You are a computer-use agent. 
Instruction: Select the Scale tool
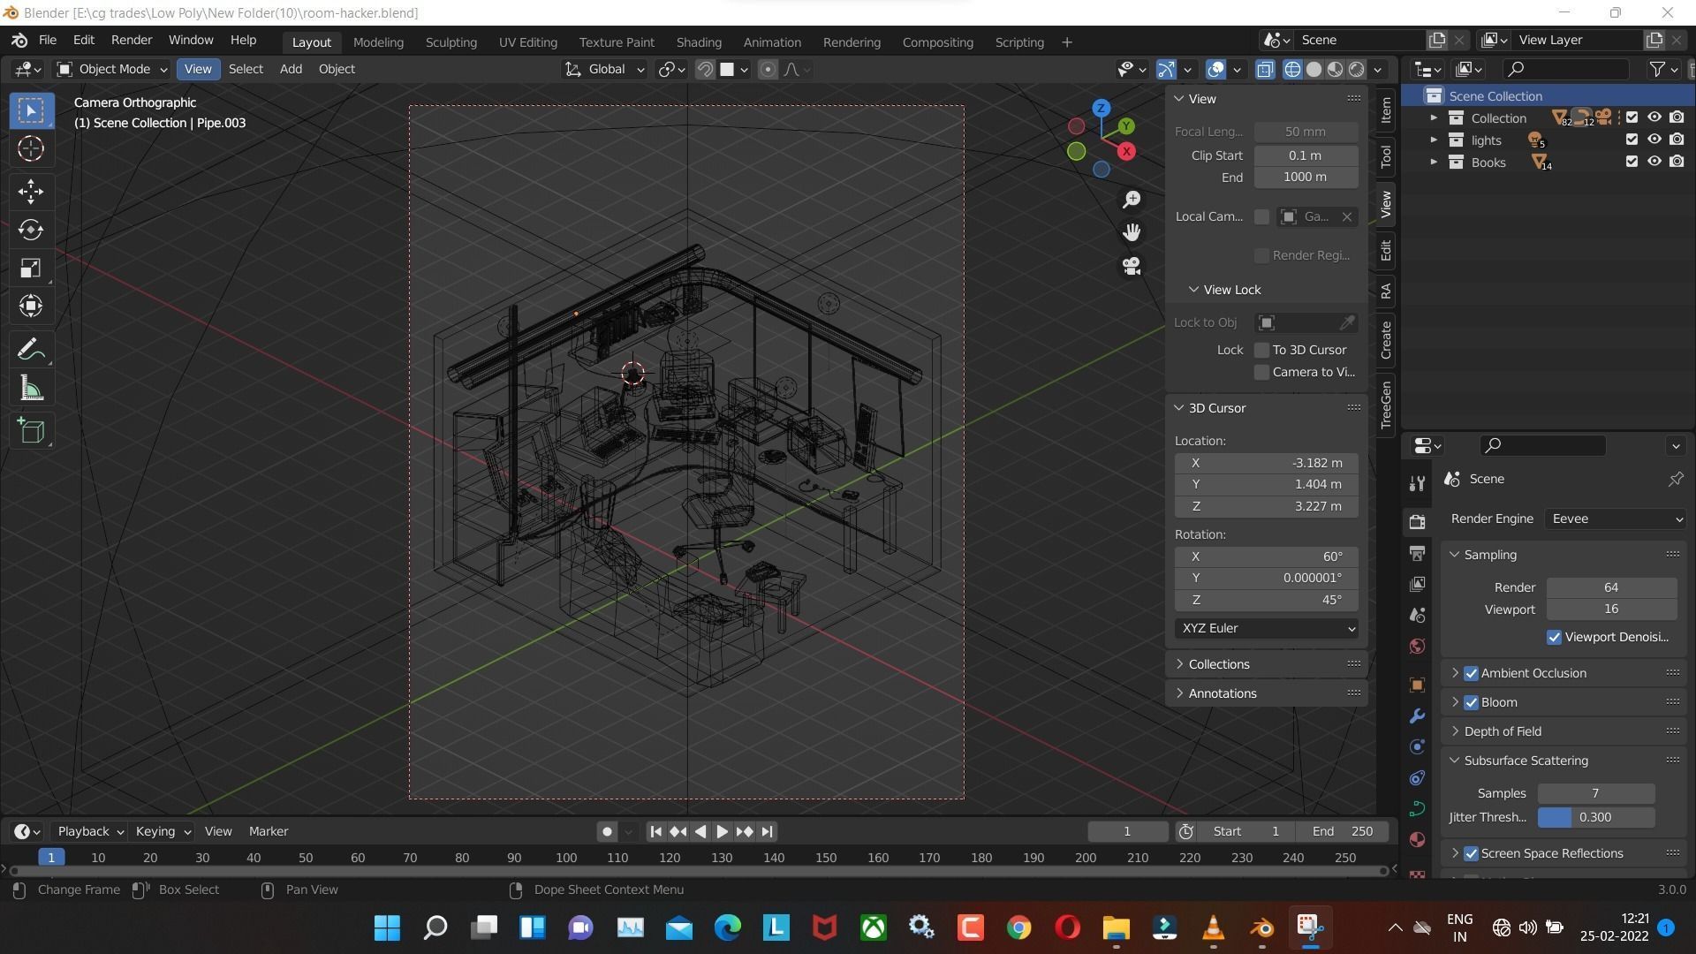tap(31, 268)
